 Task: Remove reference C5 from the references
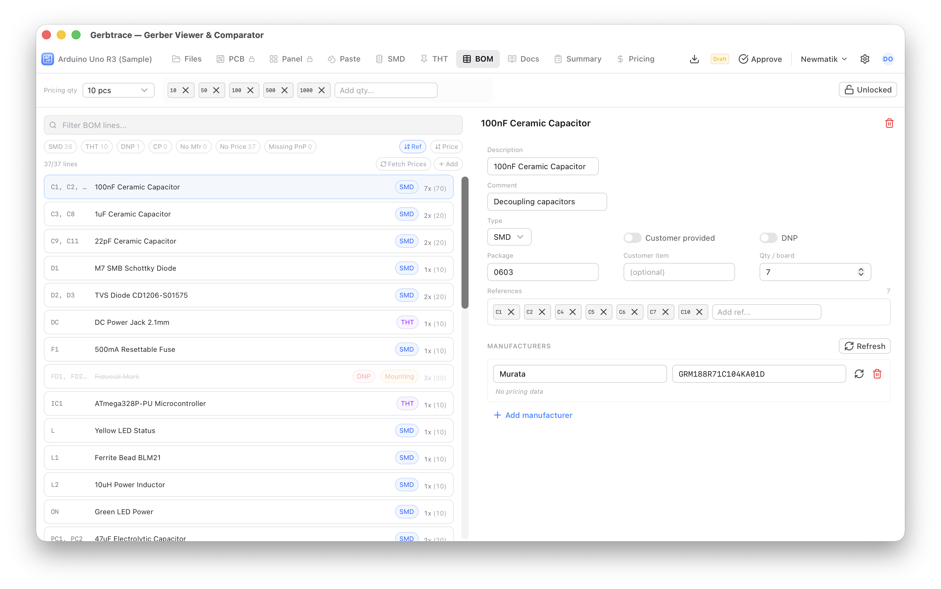[x=603, y=312]
